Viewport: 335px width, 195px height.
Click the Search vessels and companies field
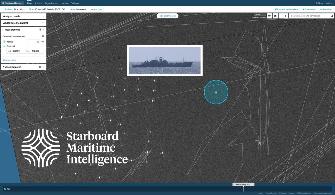click(x=309, y=16)
